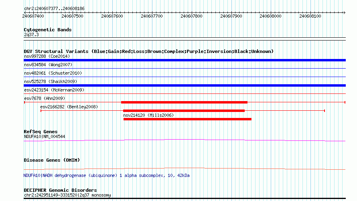357x201 pixels.
Task: Click the 240607600 ruler coordinate
Action: click(x=112, y=16)
